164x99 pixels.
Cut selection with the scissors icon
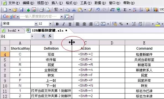[74, 10]
